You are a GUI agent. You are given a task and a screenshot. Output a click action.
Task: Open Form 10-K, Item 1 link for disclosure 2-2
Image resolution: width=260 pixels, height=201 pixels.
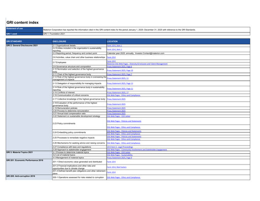[x=114, y=49]
